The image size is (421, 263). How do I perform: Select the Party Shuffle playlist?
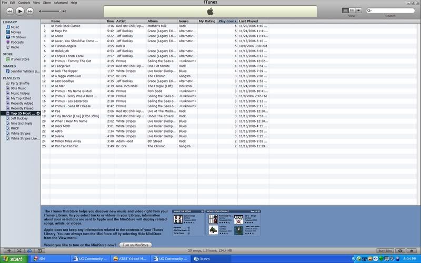pyautogui.click(x=17, y=83)
